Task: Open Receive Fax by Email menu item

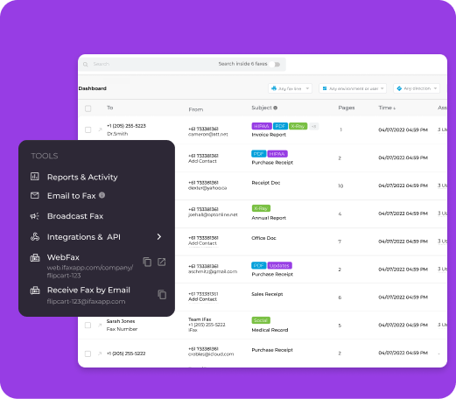Action: coord(88,290)
